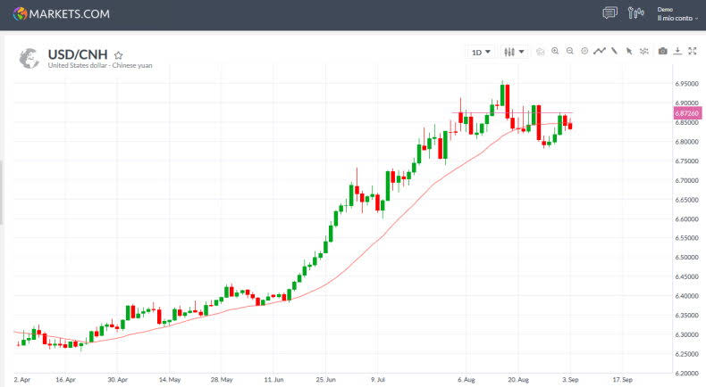Expand the Il mio conto account menu

coord(677,18)
